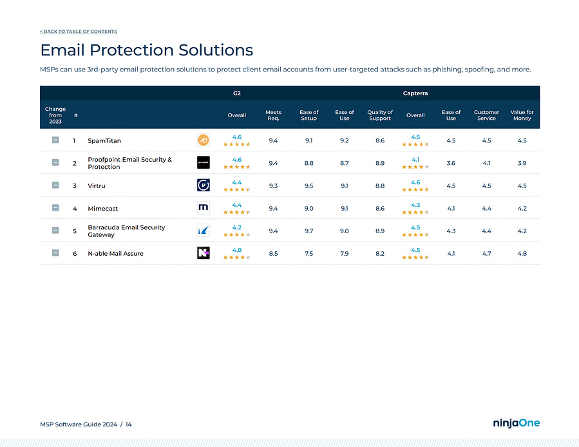
Task: Click the rank number 1 cell
Action: [x=74, y=141]
